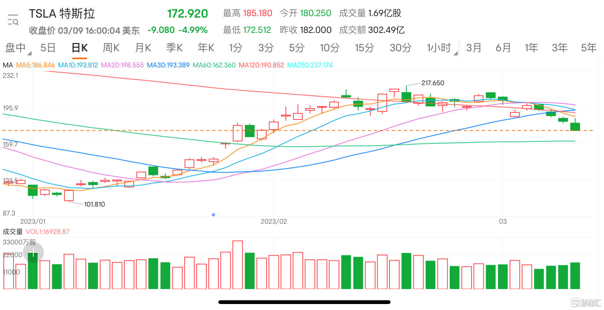Tap the 101.810 low price marker

[x=94, y=204]
